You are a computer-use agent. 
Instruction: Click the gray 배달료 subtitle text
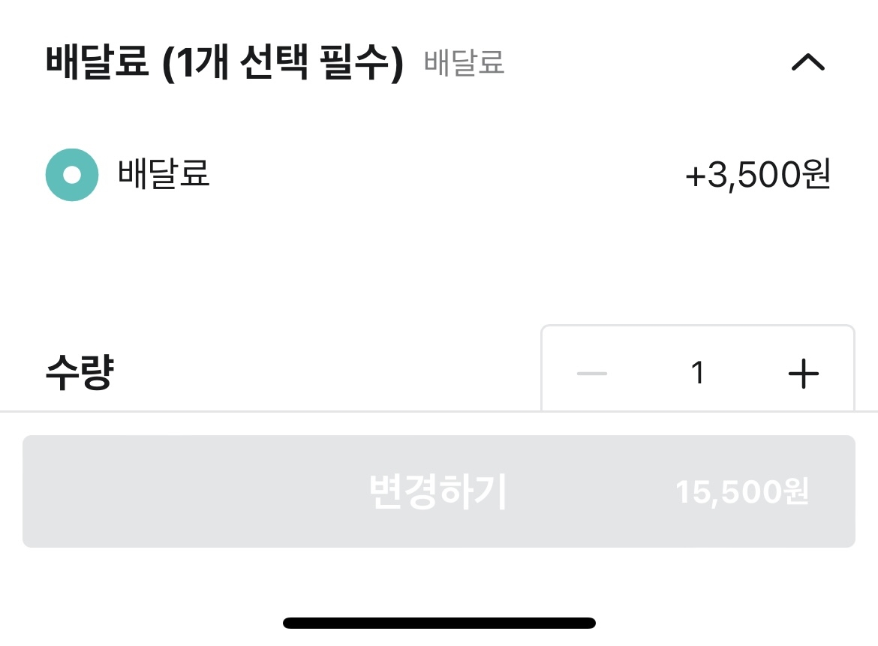click(465, 63)
